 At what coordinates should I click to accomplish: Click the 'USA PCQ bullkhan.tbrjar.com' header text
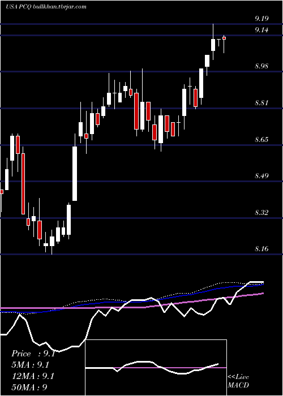tap(46, 7)
